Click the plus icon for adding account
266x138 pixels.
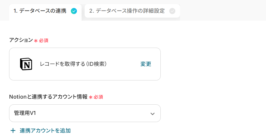coord(13,131)
